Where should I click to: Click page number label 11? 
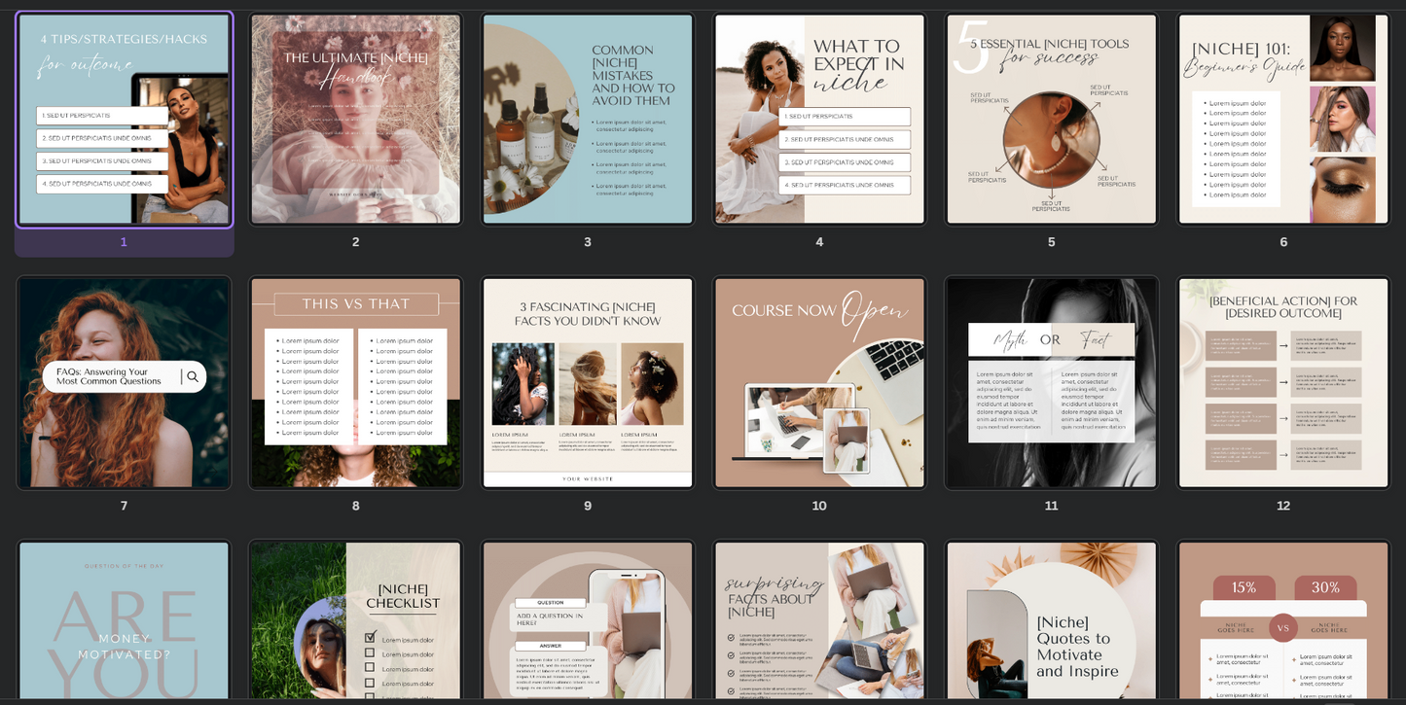coord(1052,506)
